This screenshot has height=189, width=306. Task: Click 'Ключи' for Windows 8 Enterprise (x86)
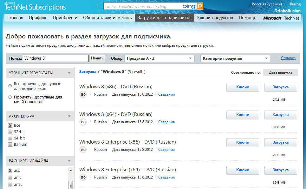tap(243, 143)
